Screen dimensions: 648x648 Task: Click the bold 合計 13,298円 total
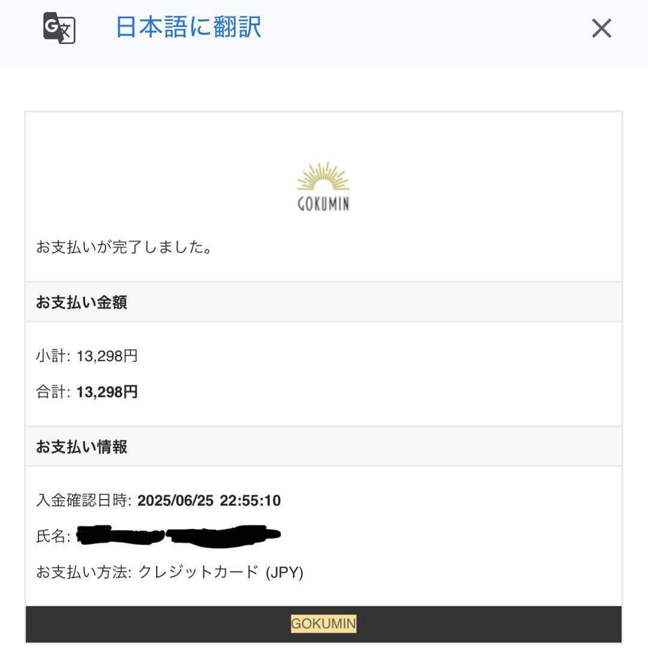pos(107,392)
